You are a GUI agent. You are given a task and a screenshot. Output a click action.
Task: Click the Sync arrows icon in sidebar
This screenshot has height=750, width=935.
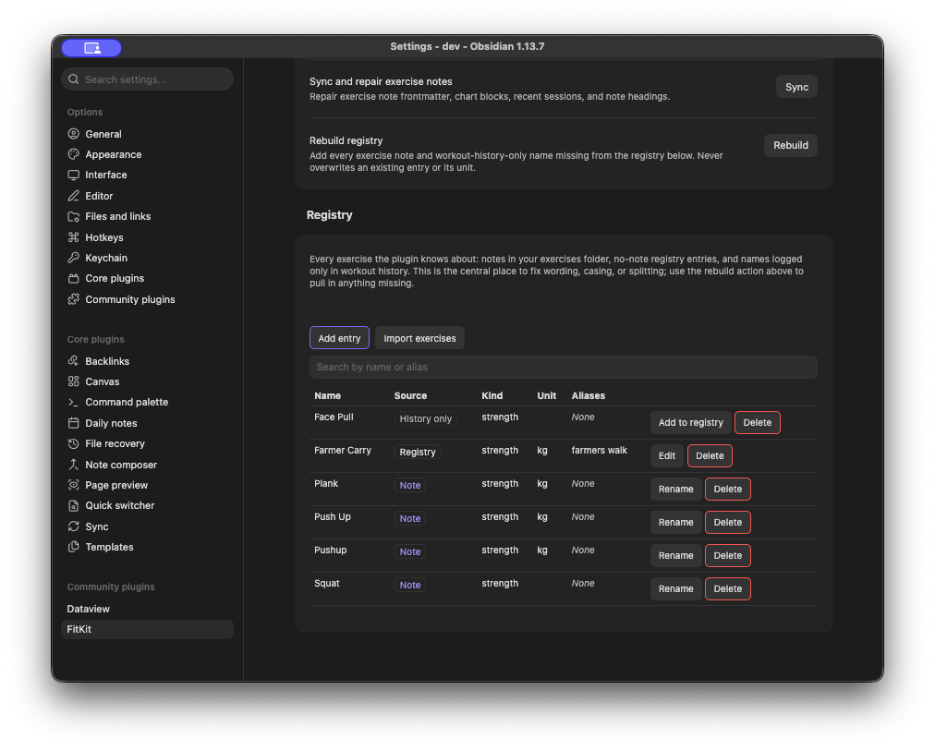[x=73, y=526]
